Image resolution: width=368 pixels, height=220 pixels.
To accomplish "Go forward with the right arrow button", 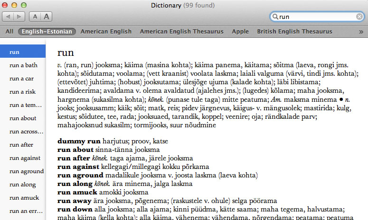I will (19, 17).
